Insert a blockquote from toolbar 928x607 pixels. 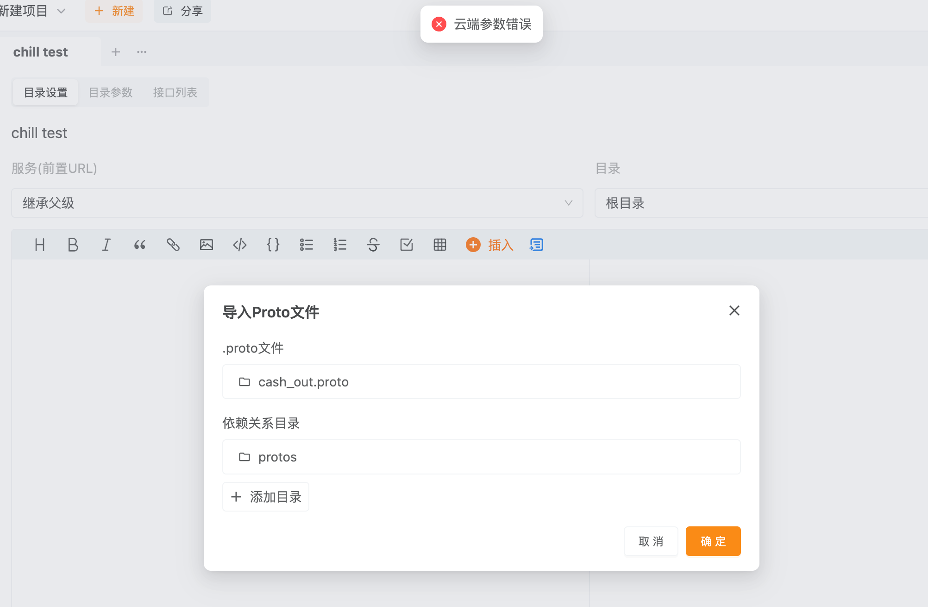coord(139,245)
